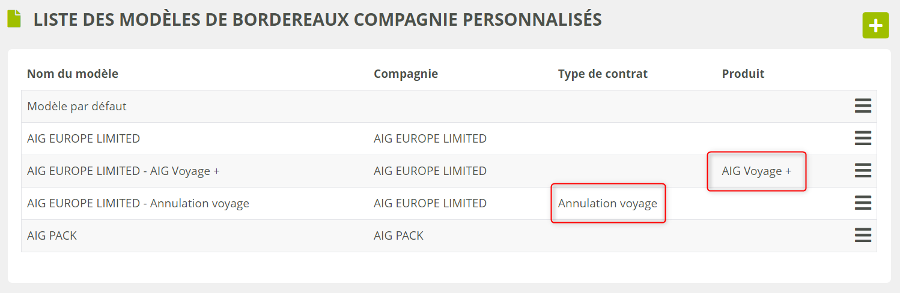
Task: Open hamburger menu for AIG PACK row
Action: coord(863,235)
